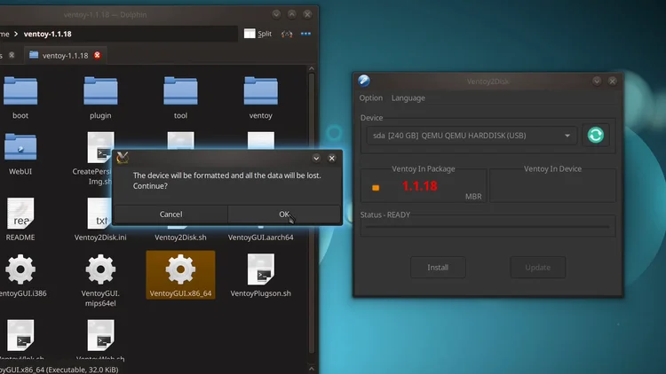The image size is (666, 374).
Task: Click the Dolphin vertical scrollbar
Action: click(x=312, y=214)
